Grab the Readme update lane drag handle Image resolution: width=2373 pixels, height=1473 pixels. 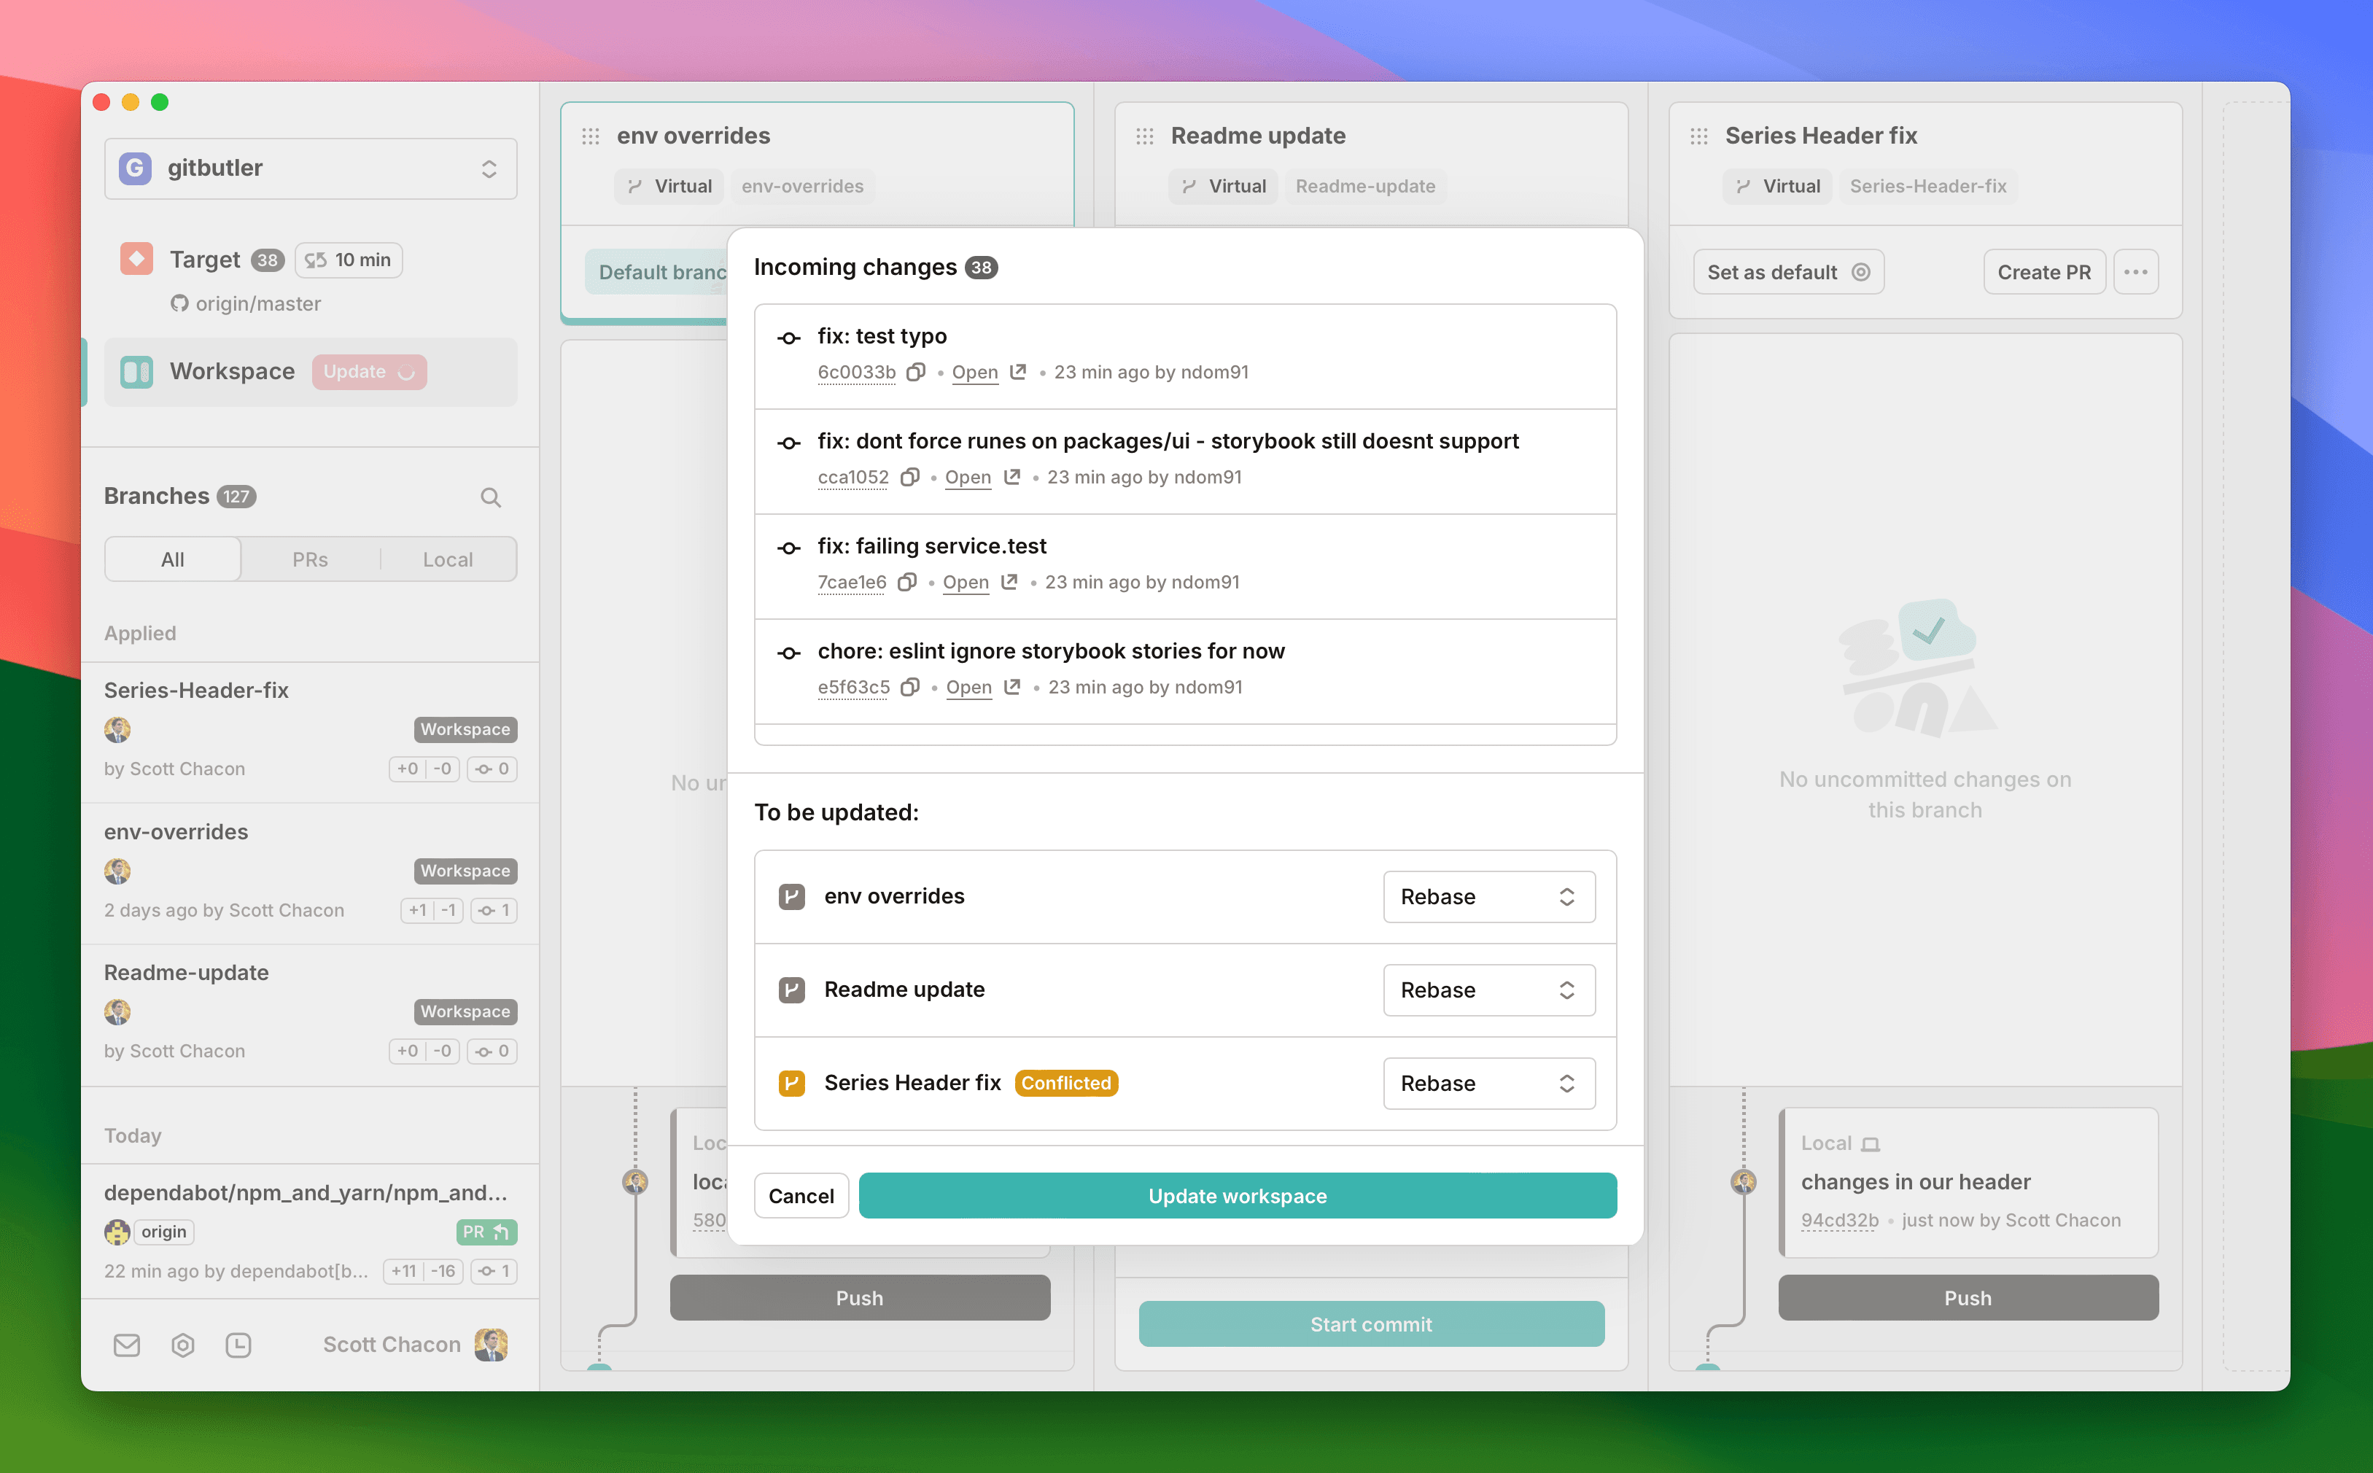(x=1145, y=136)
